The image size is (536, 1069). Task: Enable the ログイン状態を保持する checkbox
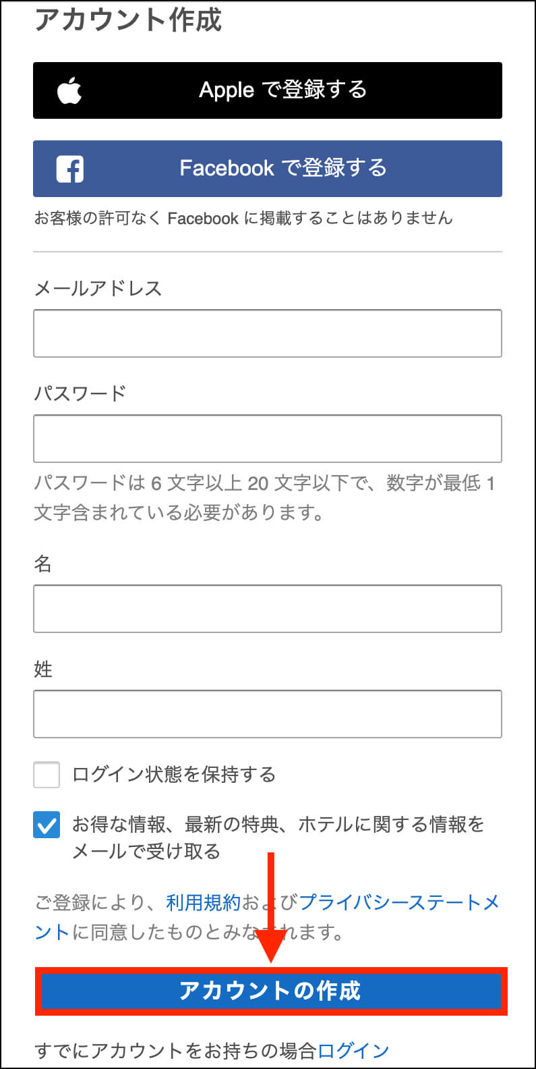pos(47,775)
